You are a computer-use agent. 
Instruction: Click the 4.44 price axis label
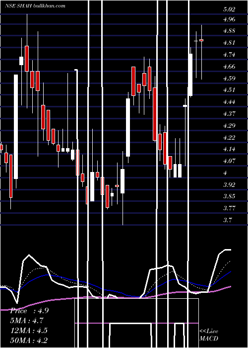(229, 102)
